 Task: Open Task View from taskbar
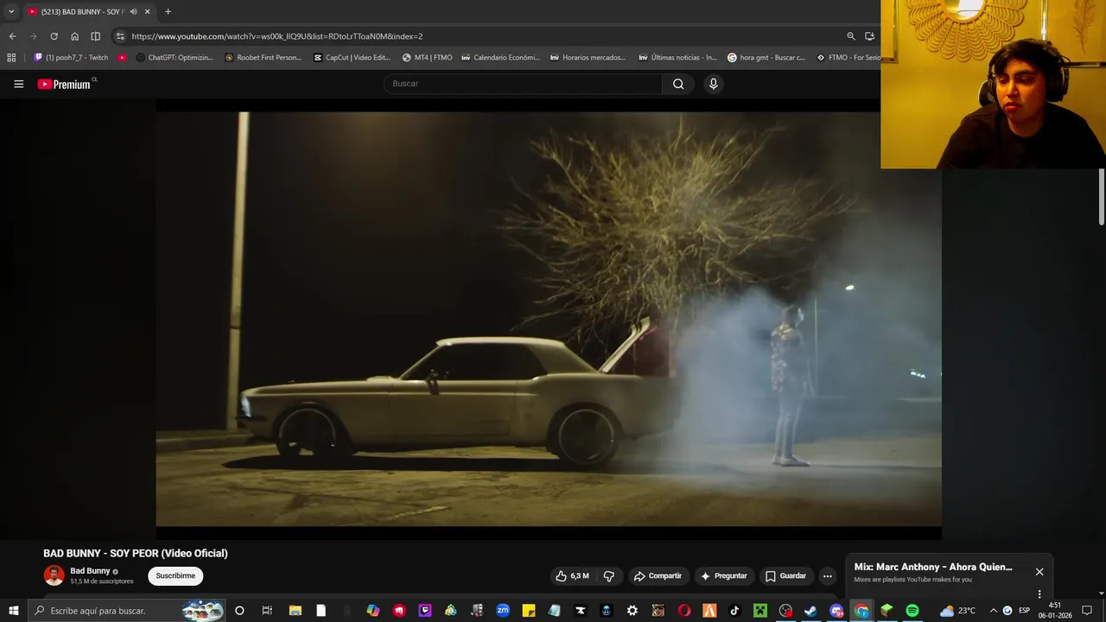coord(267,611)
